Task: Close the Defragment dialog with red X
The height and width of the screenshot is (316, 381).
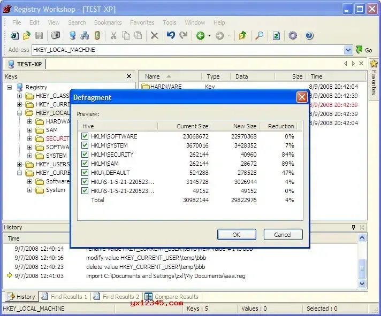Action: (x=302, y=97)
